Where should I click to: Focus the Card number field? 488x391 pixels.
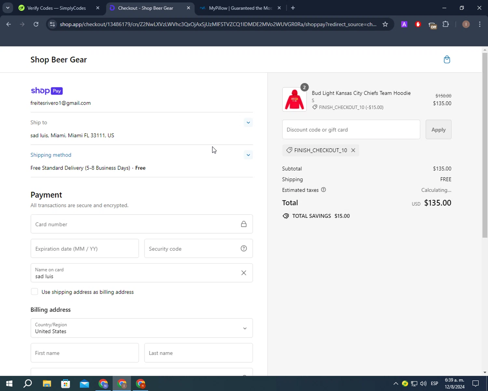point(142,224)
